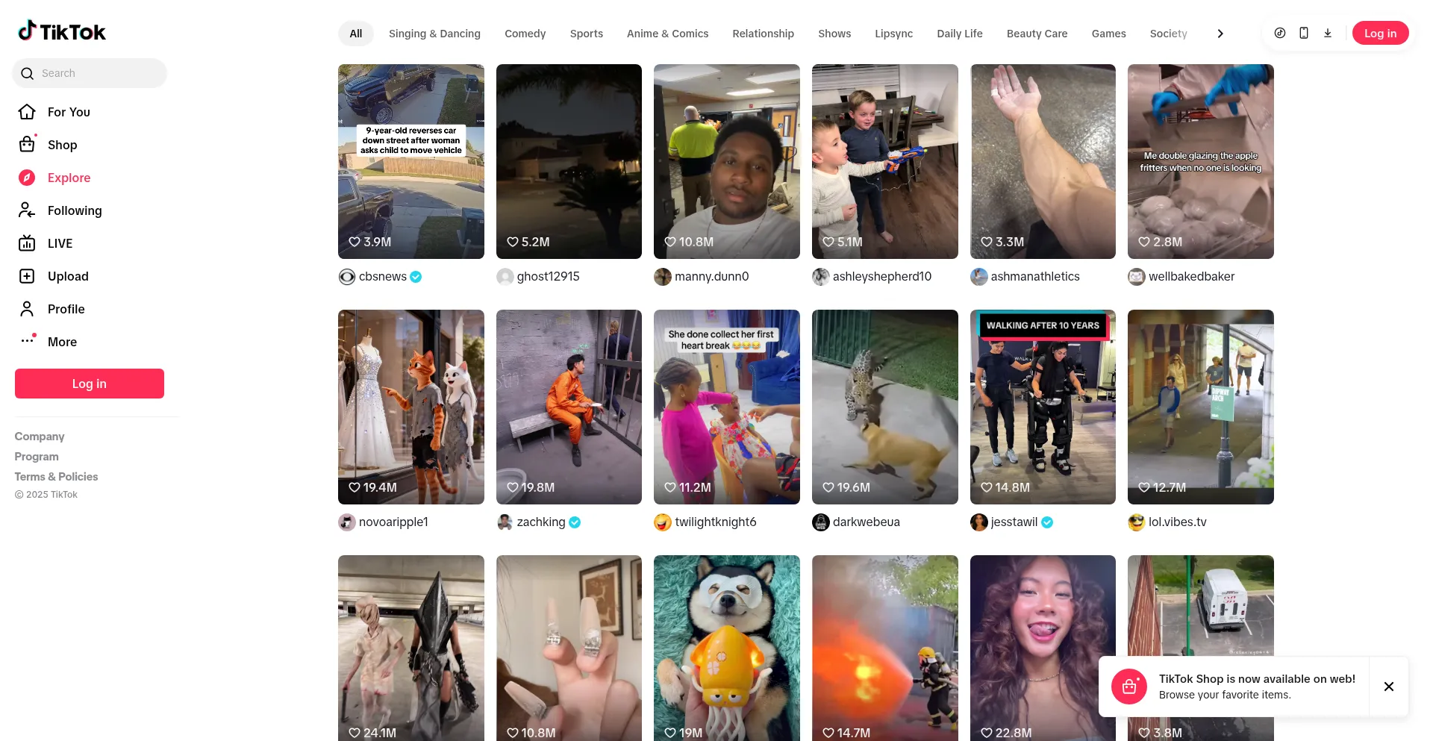
Task: Click the Upload plus icon in sidebar
Action: coord(27,276)
